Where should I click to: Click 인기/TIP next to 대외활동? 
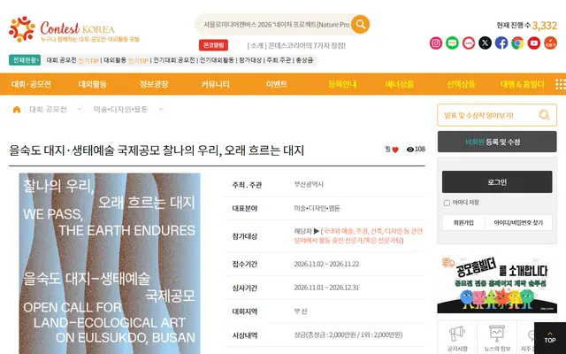138,61
